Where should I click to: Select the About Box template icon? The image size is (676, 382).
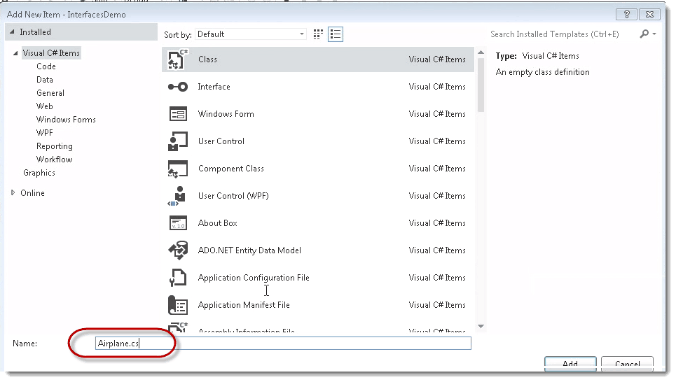click(x=178, y=223)
